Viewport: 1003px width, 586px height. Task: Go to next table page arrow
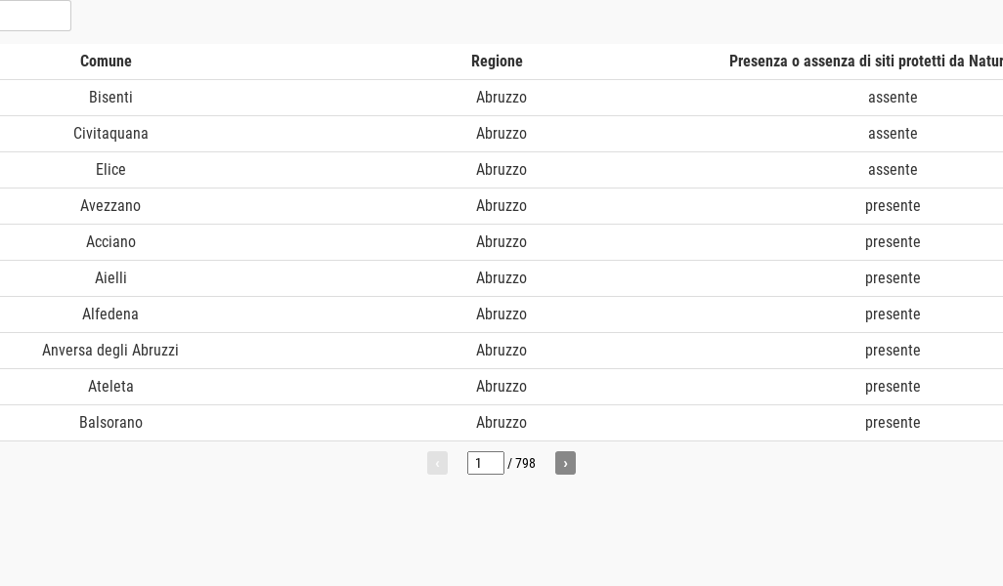(565, 463)
